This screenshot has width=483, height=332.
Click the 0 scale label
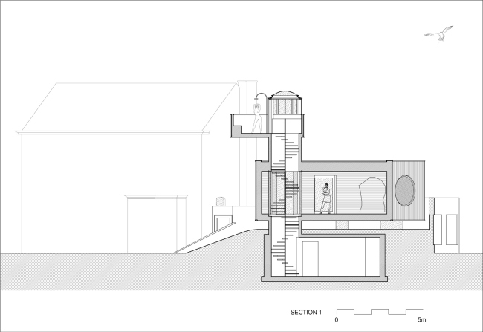click(x=337, y=320)
